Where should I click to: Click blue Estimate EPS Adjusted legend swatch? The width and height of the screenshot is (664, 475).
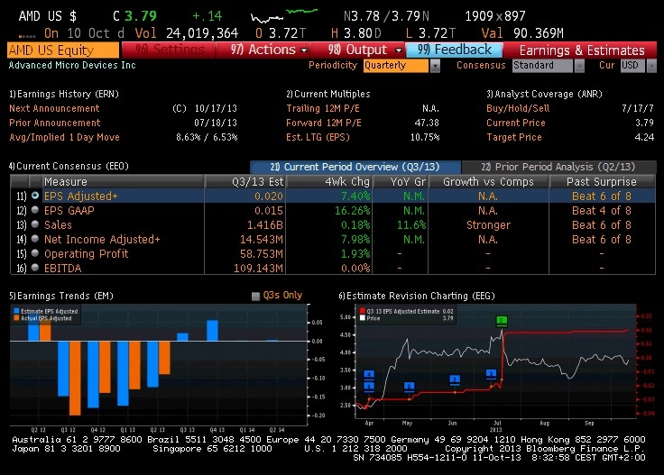[x=16, y=311]
